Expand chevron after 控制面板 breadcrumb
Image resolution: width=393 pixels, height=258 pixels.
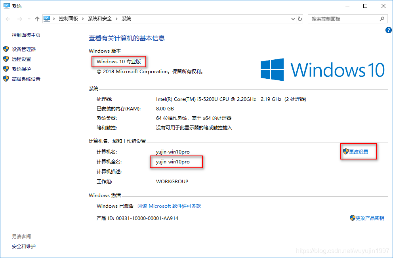coord(83,19)
